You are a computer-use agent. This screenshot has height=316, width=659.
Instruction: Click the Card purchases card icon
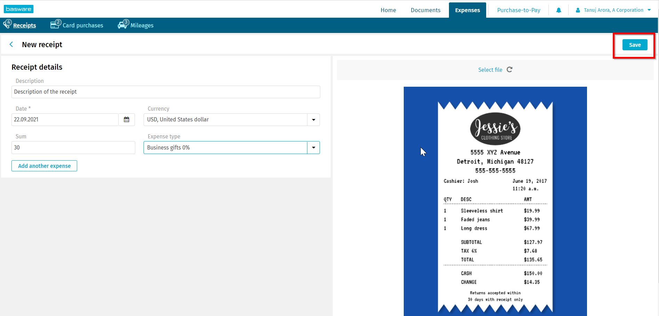coord(55,25)
